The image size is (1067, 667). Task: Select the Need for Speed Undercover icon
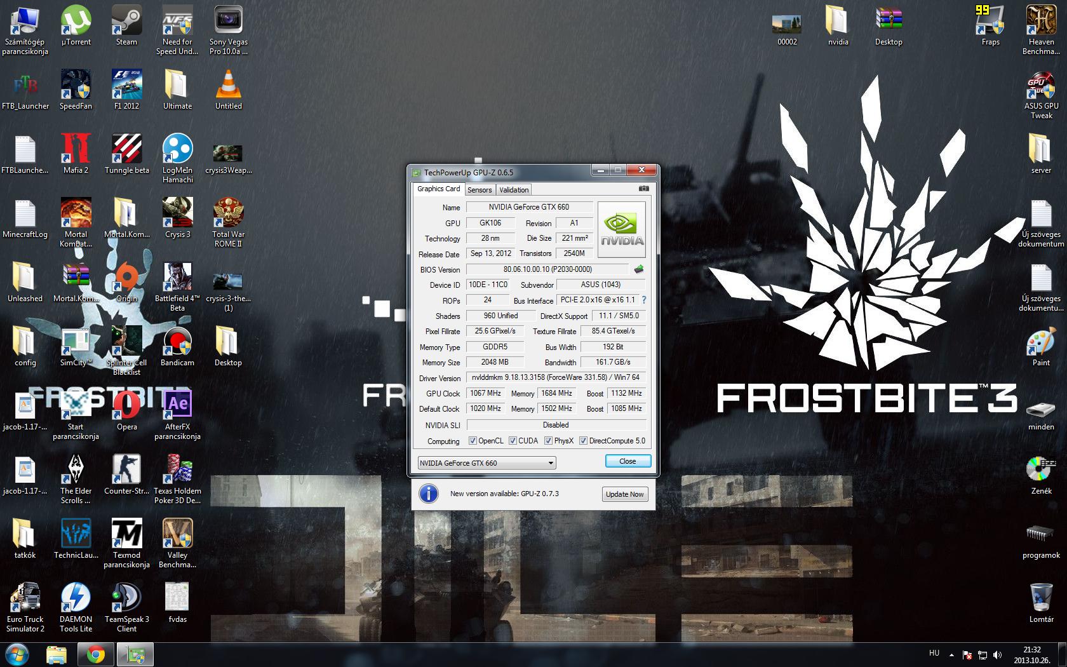177,30
